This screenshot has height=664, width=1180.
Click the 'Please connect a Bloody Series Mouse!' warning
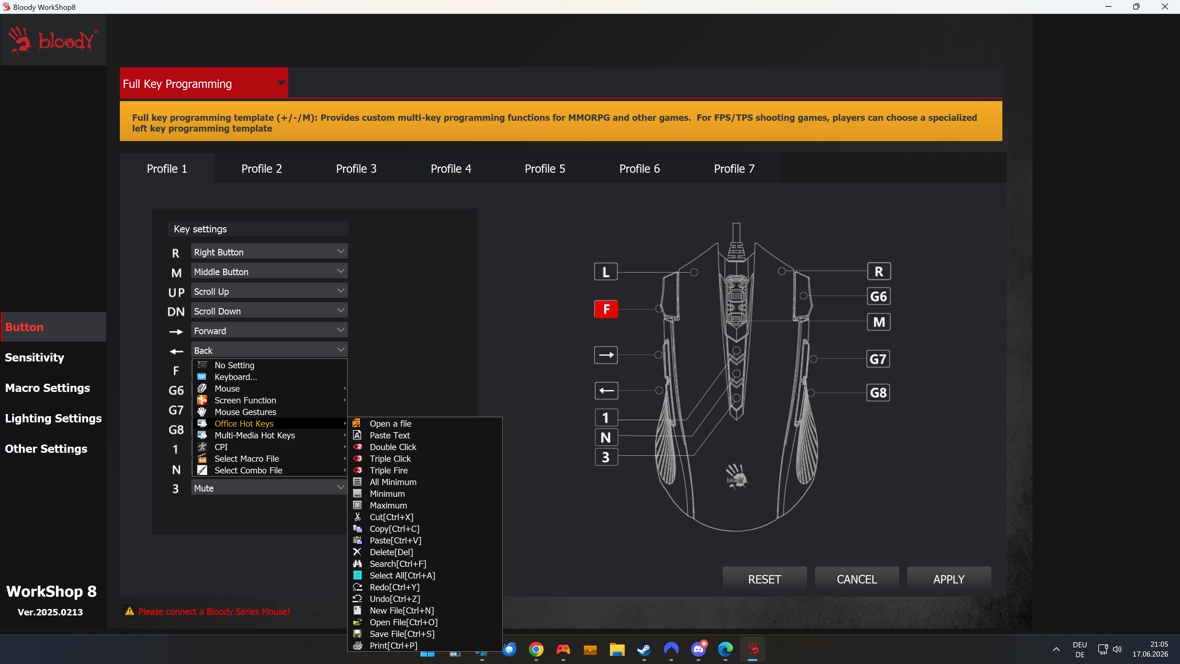click(x=214, y=611)
